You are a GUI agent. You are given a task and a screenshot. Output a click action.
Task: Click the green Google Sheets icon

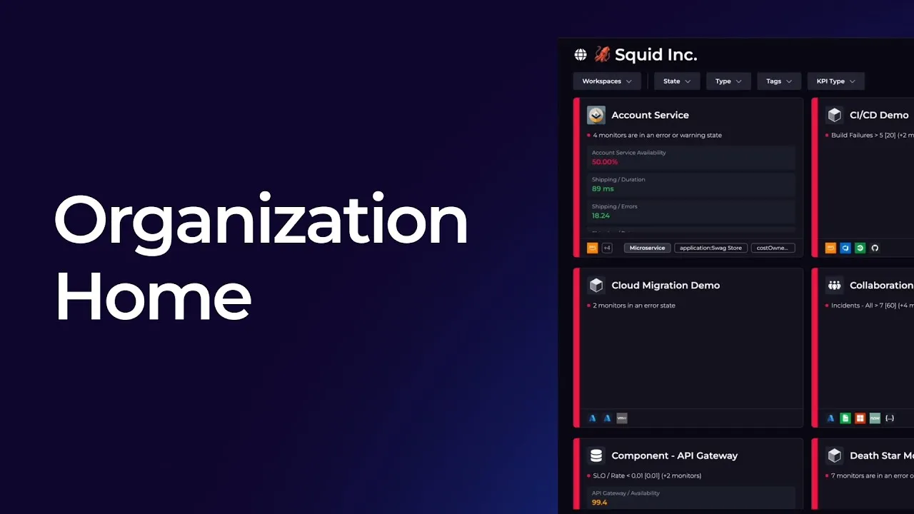coord(845,418)
